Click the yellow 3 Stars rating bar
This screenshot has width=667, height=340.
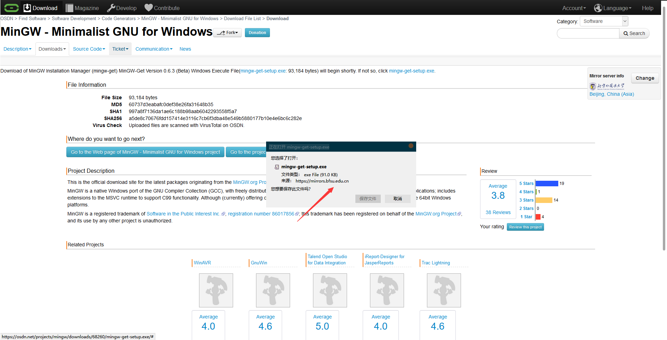point(544,200)
